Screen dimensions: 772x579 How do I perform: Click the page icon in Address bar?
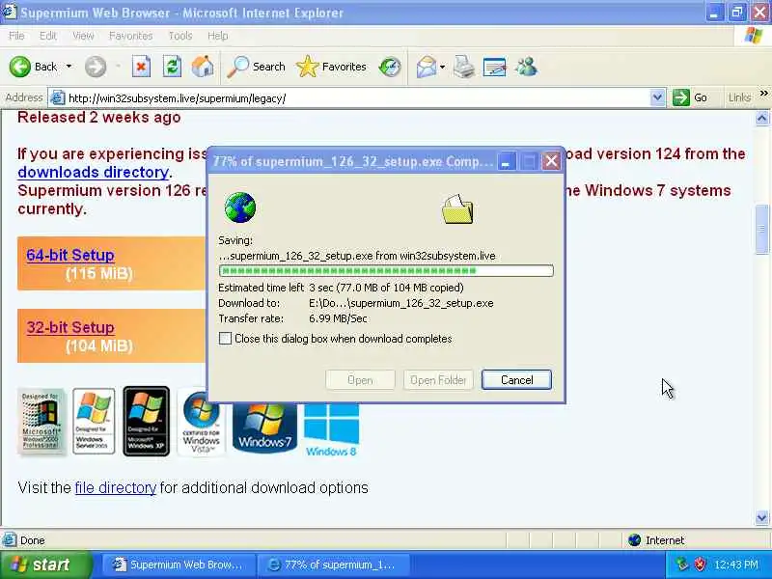point(58,98)
